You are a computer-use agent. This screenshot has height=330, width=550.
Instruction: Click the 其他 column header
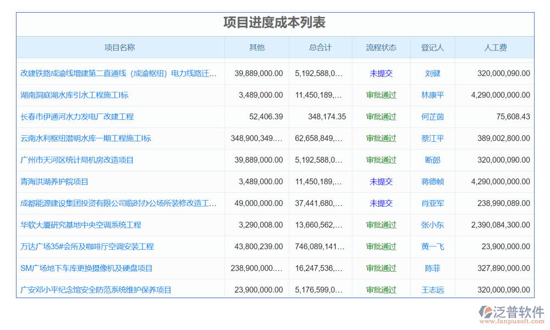click(257, 48)
